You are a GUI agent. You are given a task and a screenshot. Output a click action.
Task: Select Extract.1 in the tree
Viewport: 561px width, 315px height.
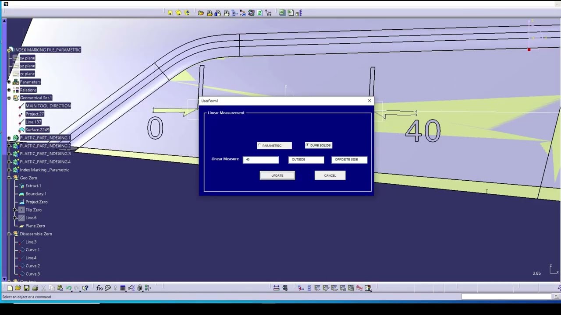pos(33,186)
